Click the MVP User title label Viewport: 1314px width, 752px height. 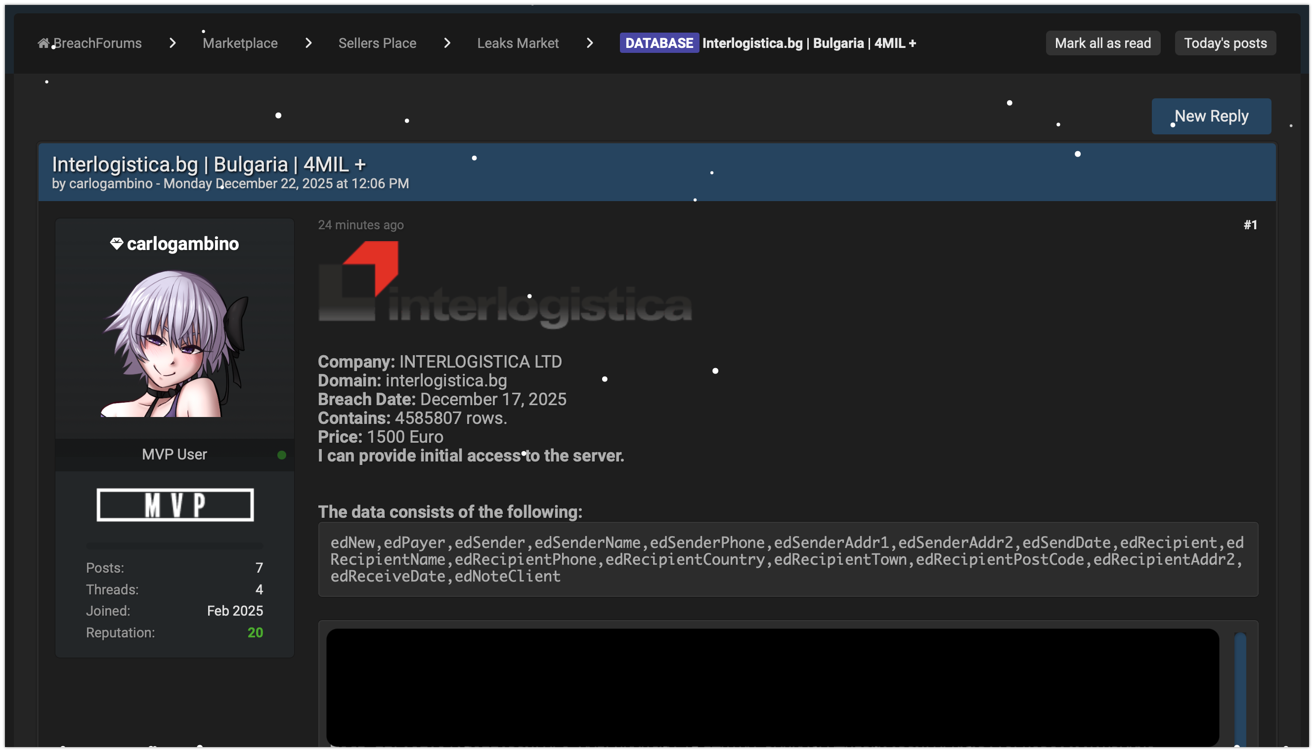pos(175,455)
